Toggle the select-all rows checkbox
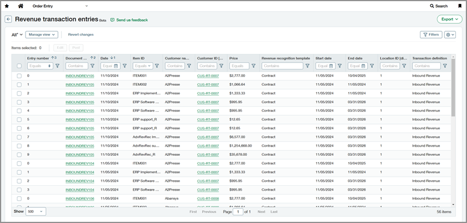467x223 pixels. point(19,66)
